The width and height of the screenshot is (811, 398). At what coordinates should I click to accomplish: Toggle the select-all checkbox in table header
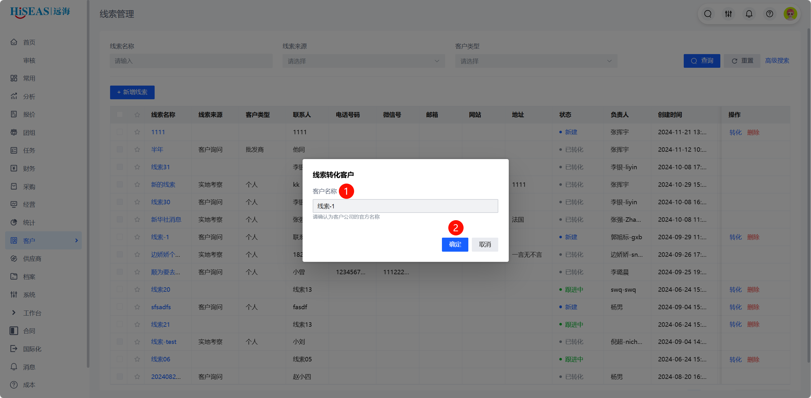tap(120, 115)
